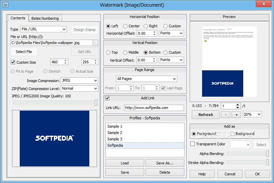Open the vertical offset units dropdown

(x=171, y=60)
